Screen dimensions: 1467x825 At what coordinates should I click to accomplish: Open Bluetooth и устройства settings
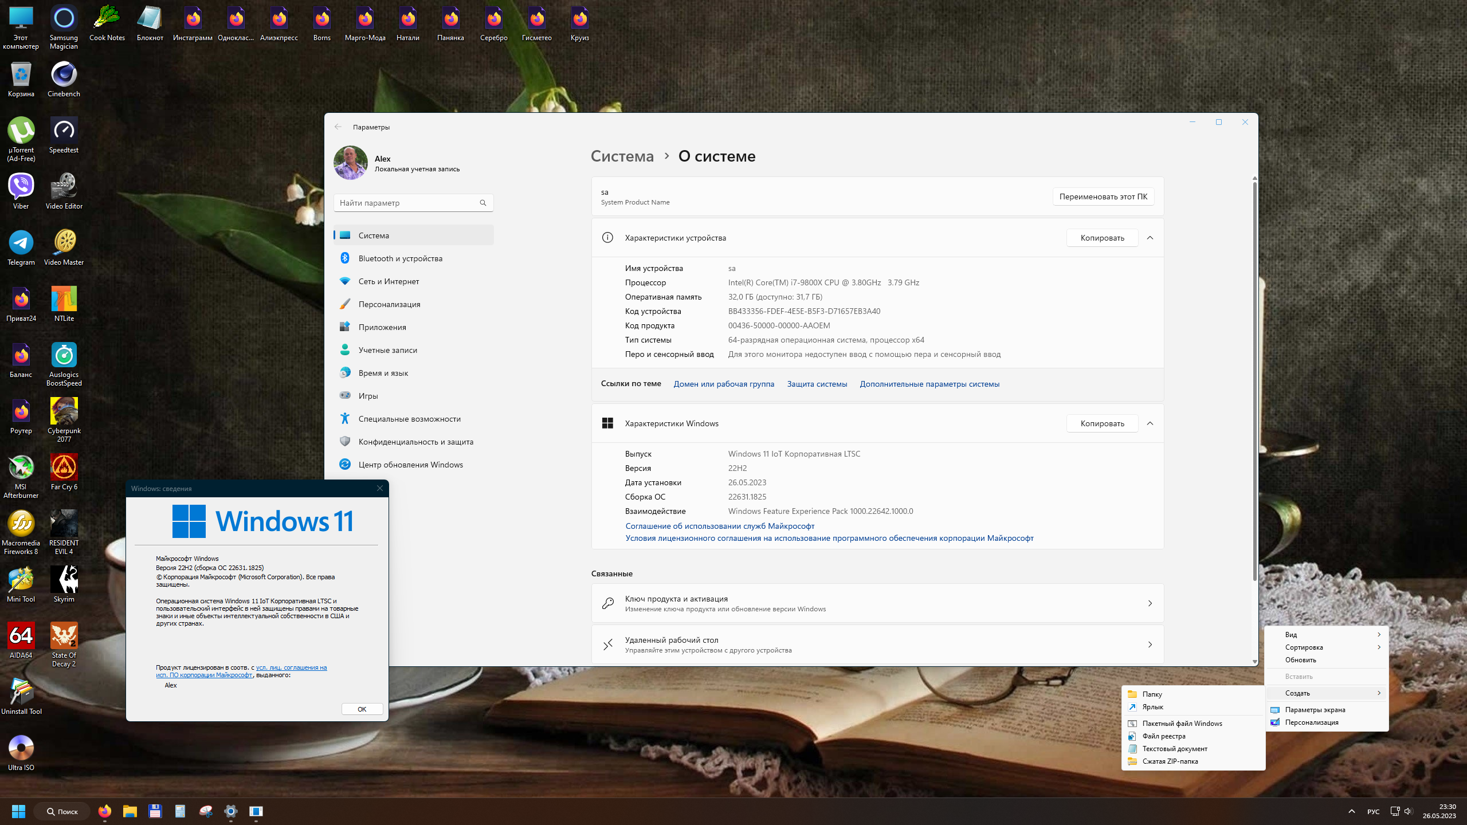point(413,258)
